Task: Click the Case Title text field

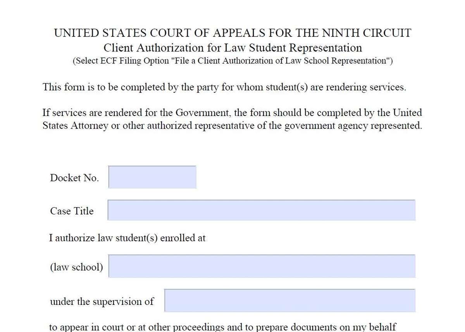Action: pyautogui.click(x=261, y=210)
